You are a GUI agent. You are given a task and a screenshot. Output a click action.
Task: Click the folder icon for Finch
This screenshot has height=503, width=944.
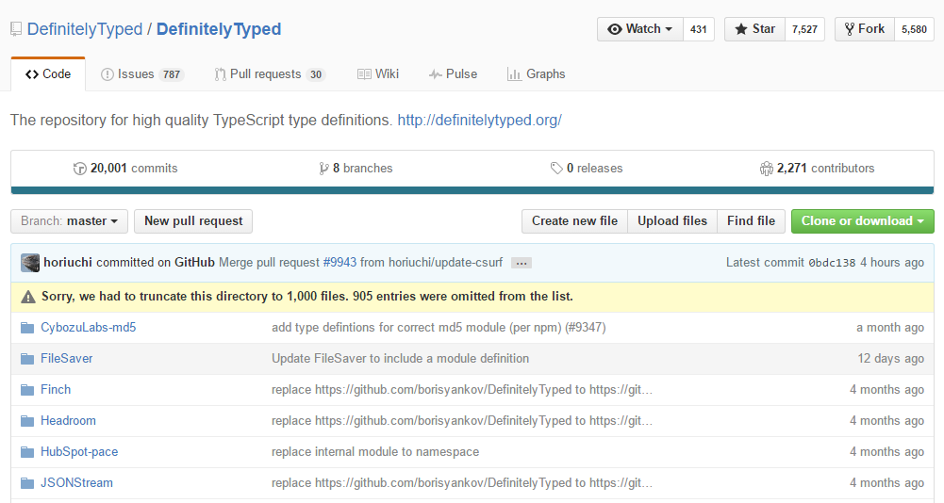coord(27,390)
